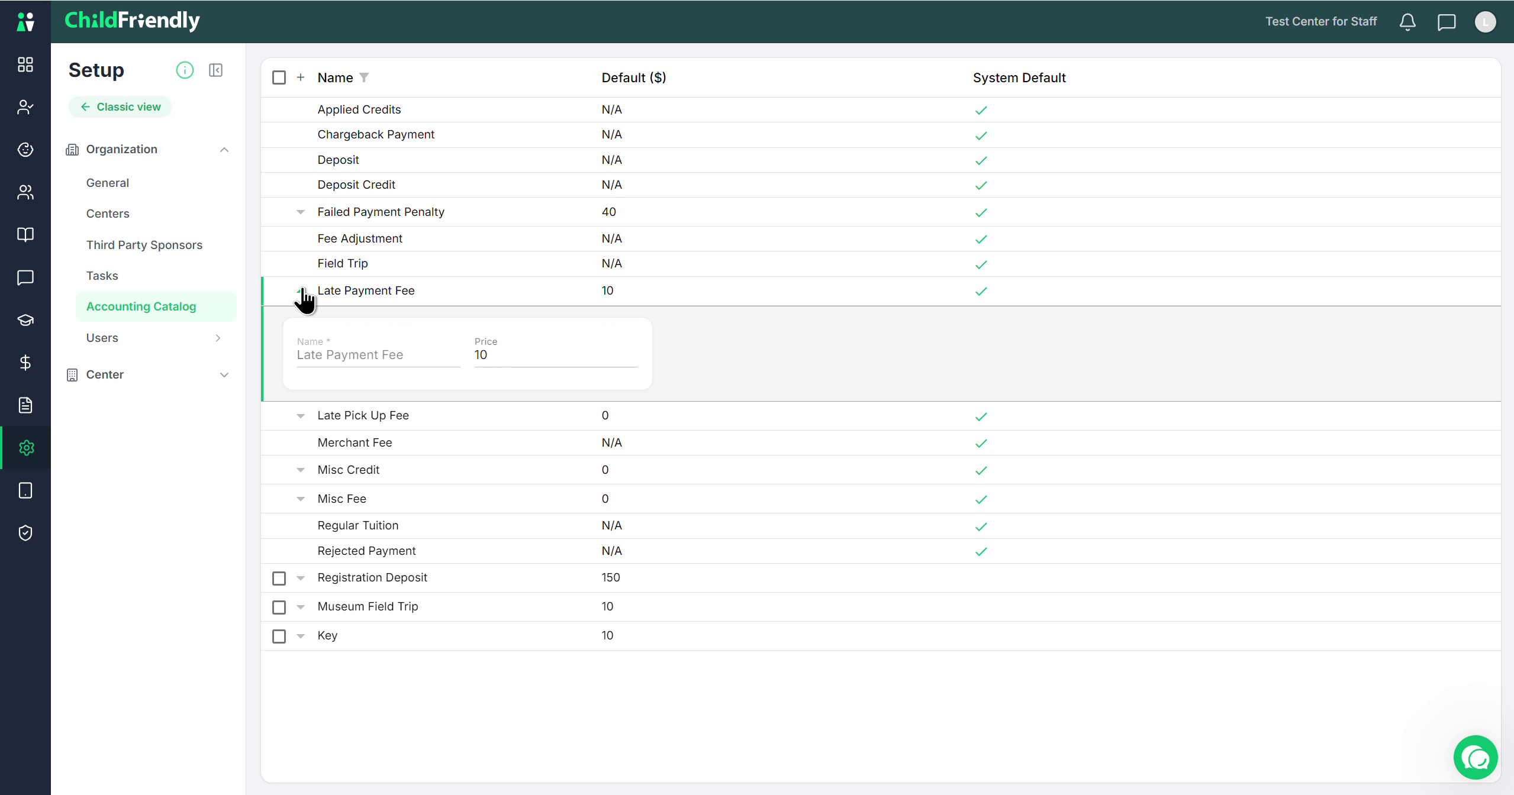This screenshot has height=795, width=1514.
Task: Check the Museum Field Trip checkbox
Action: click(x=279, y=607)
